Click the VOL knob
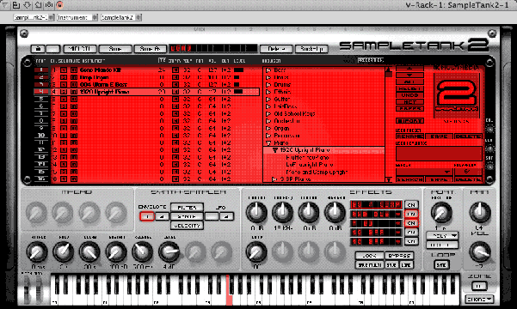The width and height of the screenshot is (517, 309). pyautogui.click(x=480, y=251)
